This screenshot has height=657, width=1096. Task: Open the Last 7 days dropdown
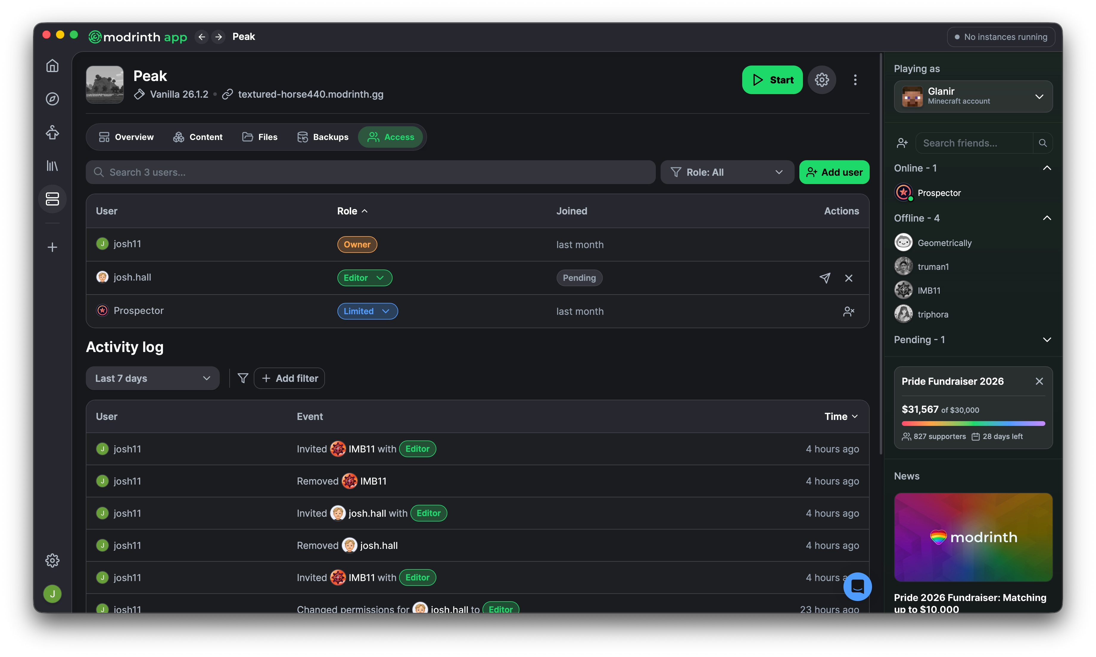click(153, 378)
